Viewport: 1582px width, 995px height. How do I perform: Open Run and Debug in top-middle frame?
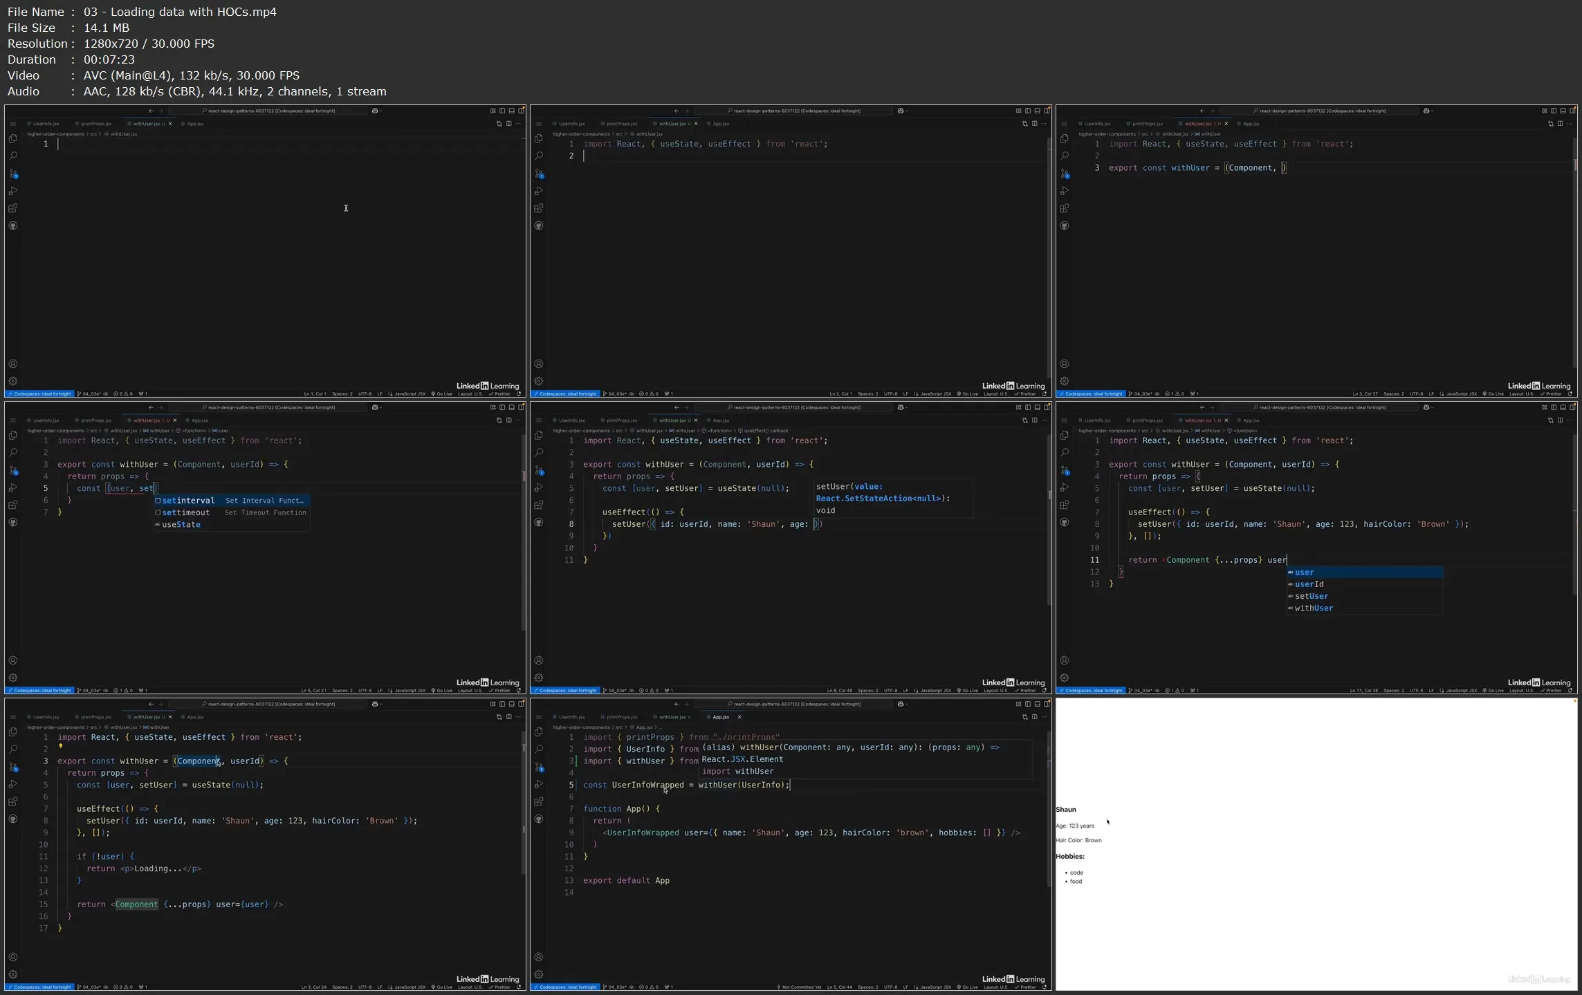539,191
